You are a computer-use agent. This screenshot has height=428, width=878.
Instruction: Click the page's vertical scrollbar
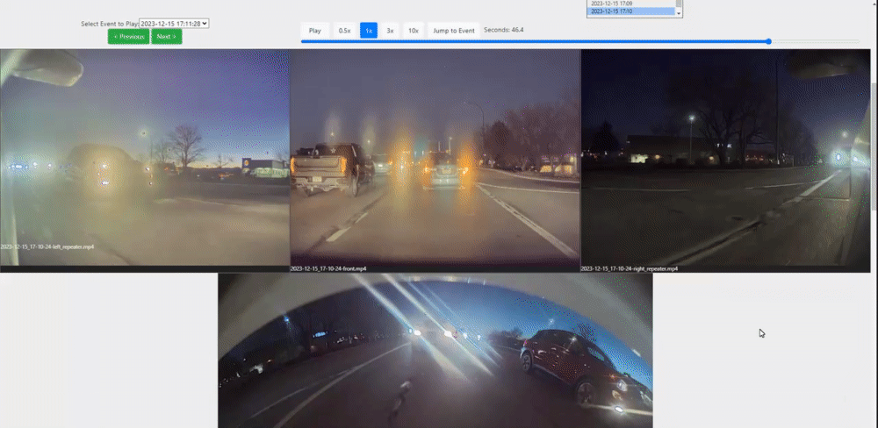pos(874,146)
